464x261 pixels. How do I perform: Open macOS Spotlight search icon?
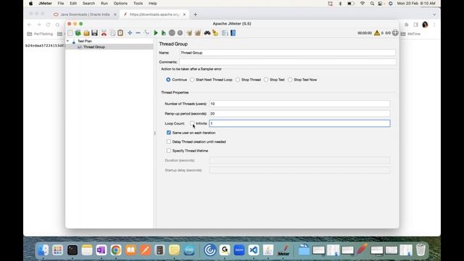(372, 4)
